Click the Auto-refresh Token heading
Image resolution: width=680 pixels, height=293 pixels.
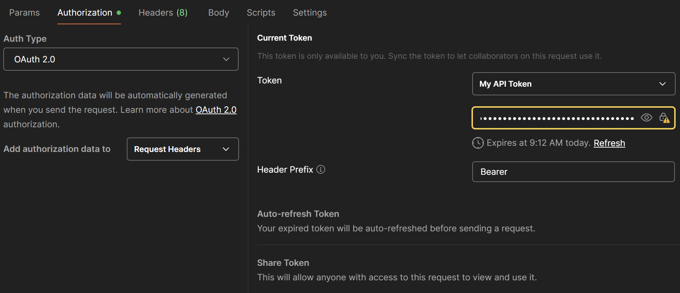pyautogui.click(x=298, y=214)
